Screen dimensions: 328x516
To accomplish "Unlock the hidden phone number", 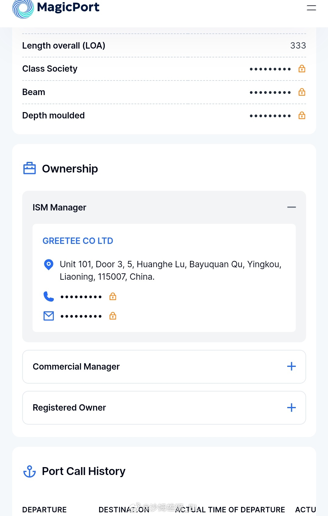I will pos(113,296).
